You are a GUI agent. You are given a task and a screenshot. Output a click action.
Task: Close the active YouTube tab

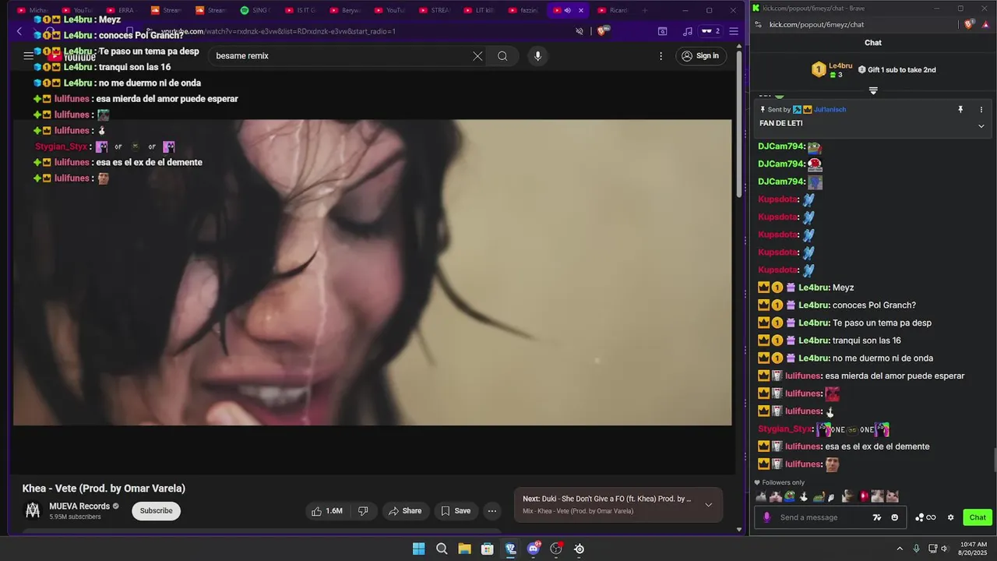(581, 10)
